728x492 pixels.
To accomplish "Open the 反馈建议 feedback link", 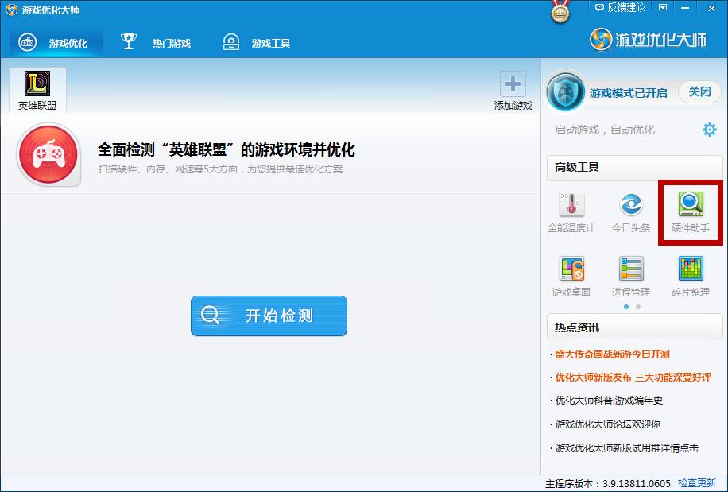I will pyautogui.click(x=619, y=8).
